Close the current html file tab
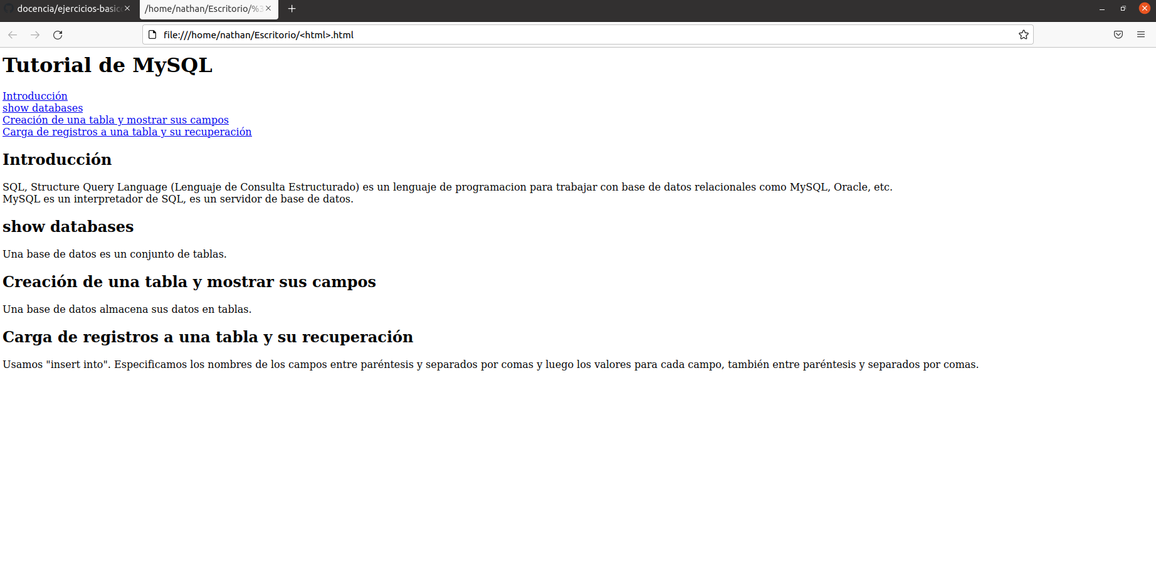This screenshot has height=578, width=1156. [270, 9]
